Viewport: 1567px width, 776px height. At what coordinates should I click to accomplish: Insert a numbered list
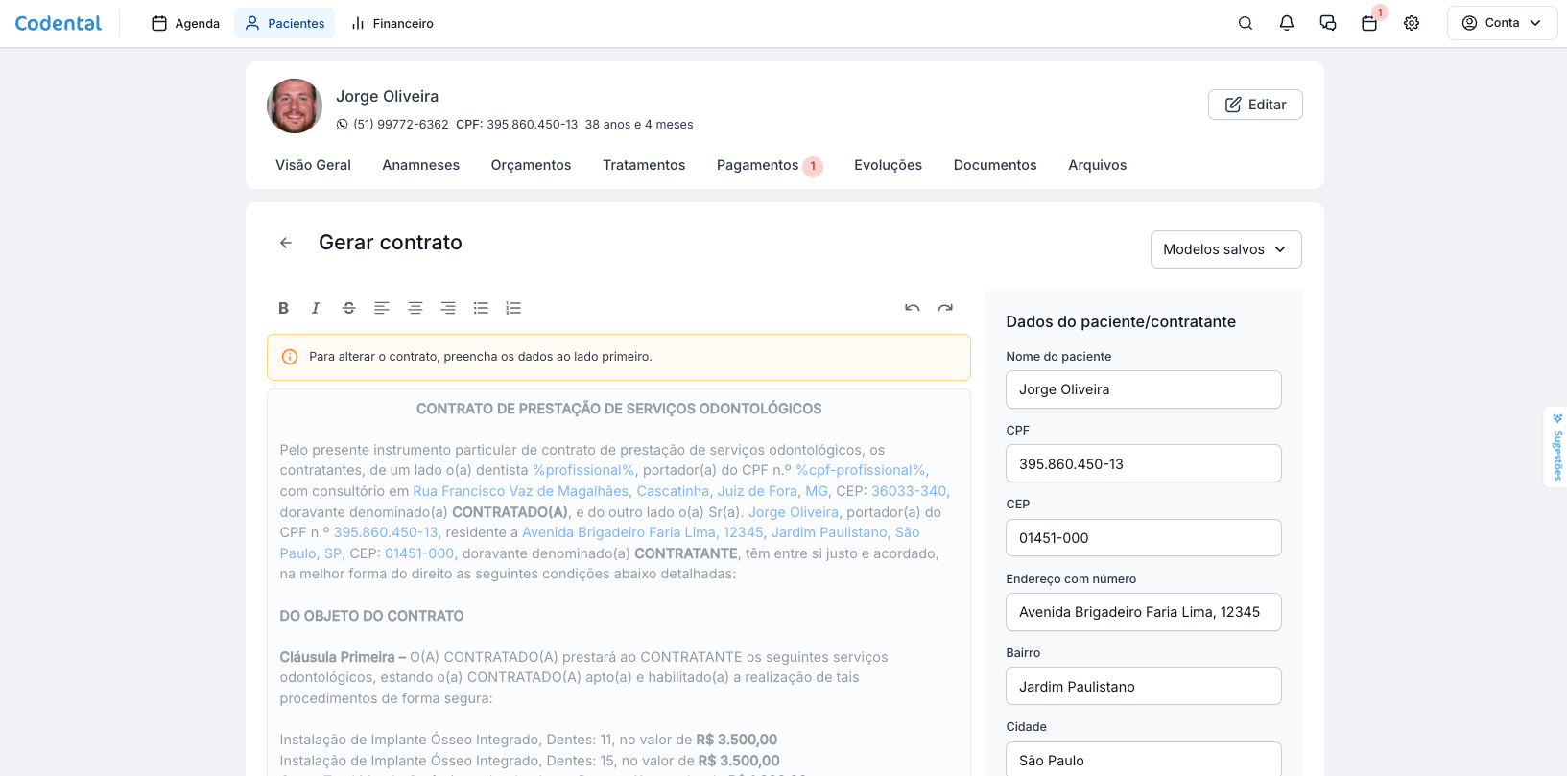tap(513, 308)
